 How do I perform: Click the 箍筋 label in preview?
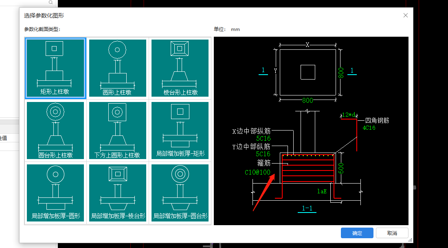(x=264, y=163)
